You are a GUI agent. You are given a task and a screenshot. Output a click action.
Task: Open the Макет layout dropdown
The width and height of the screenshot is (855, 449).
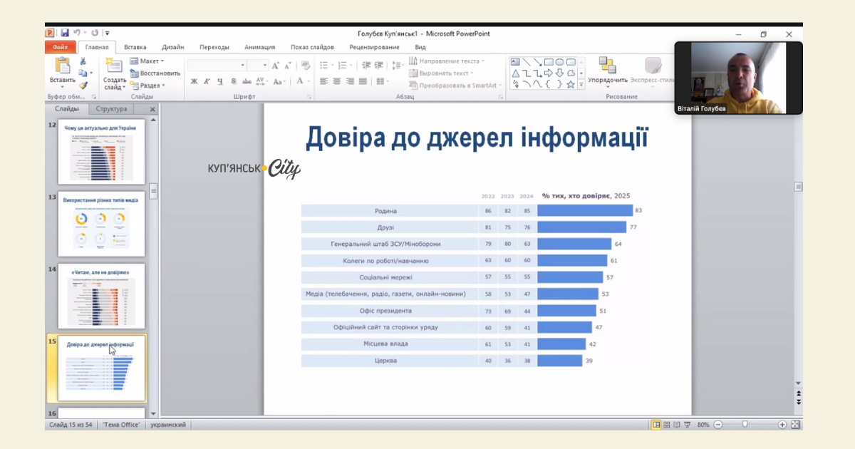(147, 61)
